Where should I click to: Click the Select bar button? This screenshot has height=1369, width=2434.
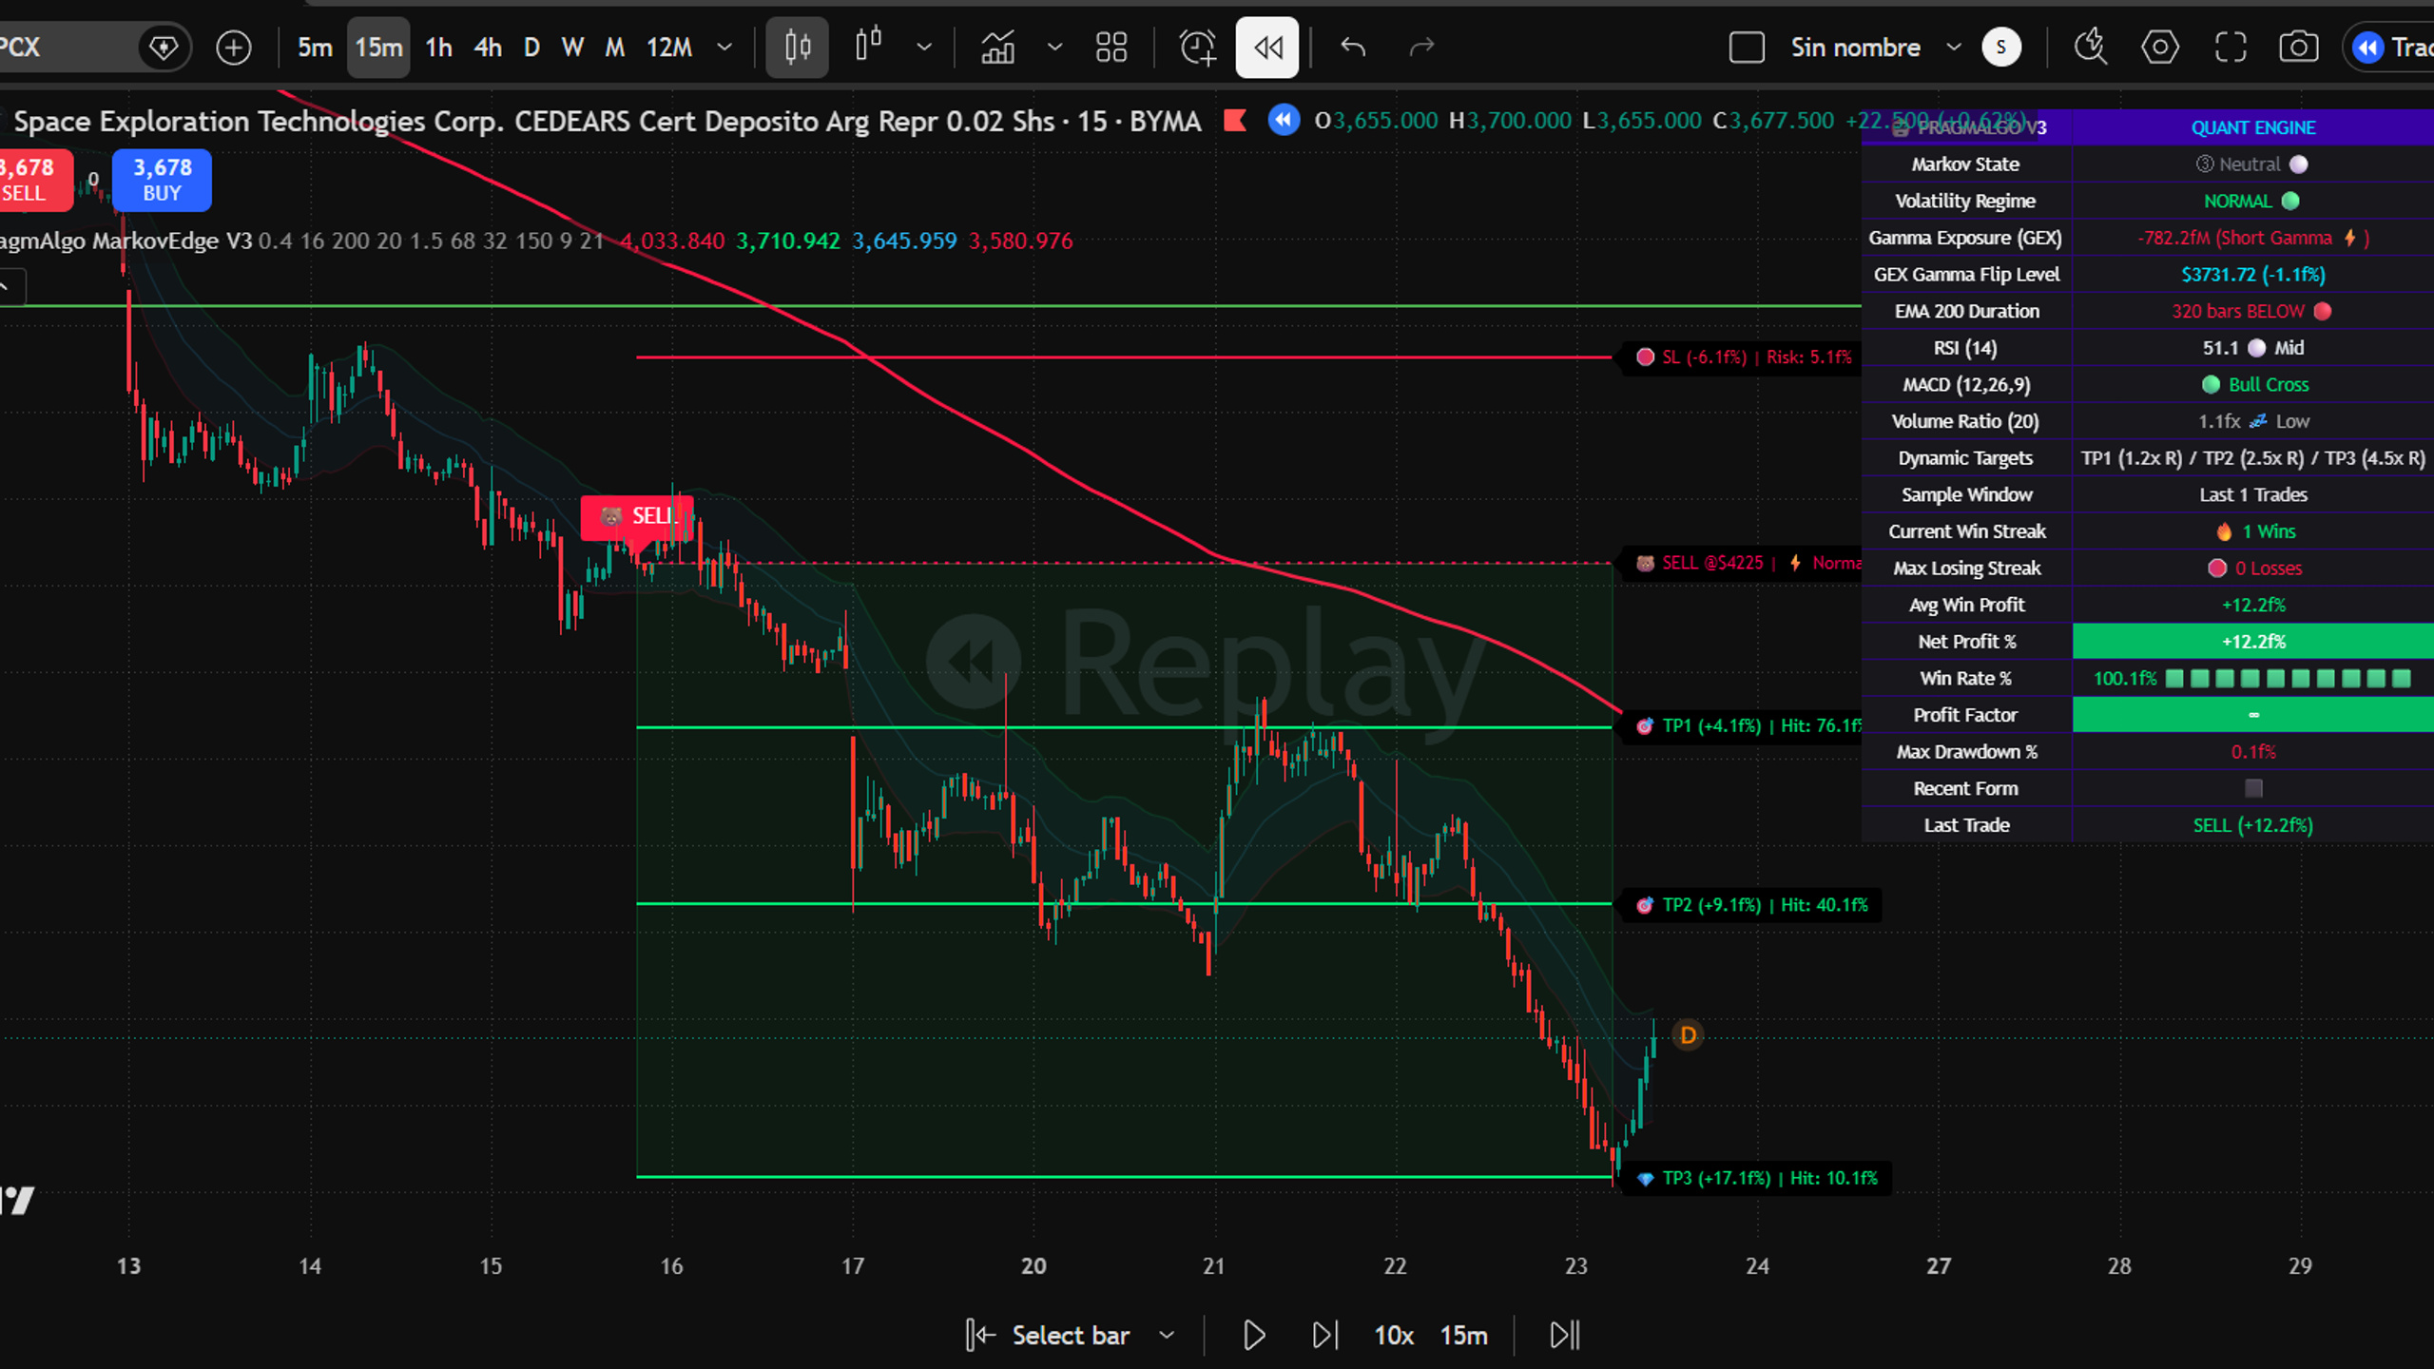click(1048, 1336)
